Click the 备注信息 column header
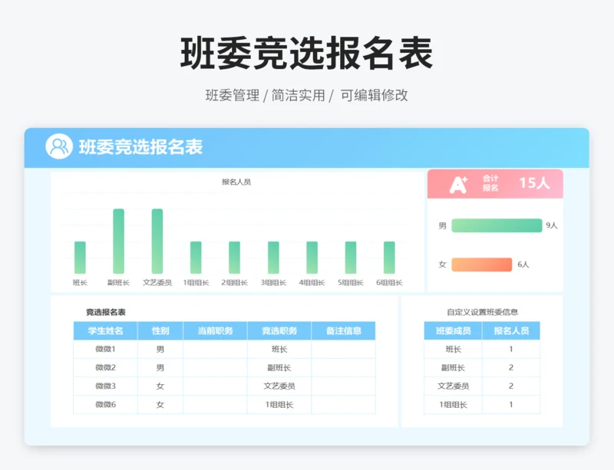Screen dimensions: 614x470 click(343, 330)
